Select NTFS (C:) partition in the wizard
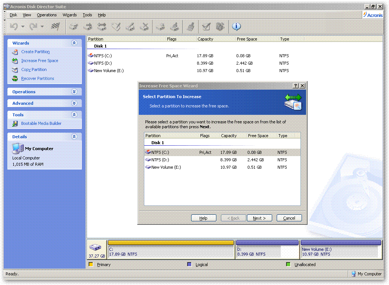 pyautogui.click(x=222, y=152)
